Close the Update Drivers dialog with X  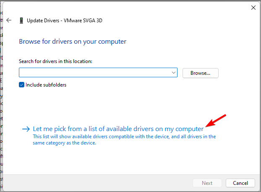pyautogui.click(x=253, y=7)
